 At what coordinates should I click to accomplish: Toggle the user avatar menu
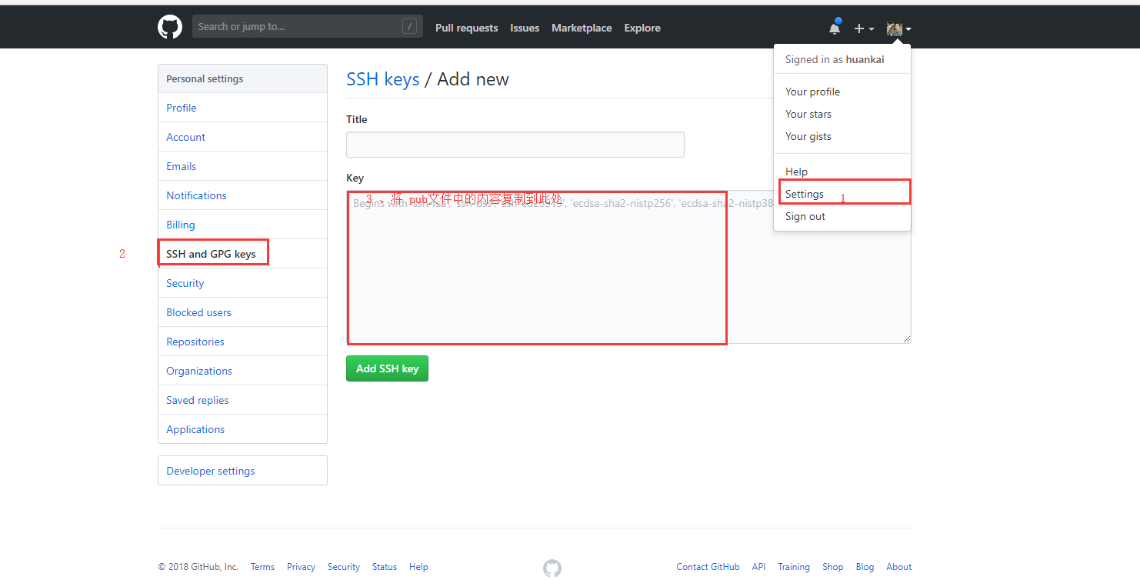[898, 28]
